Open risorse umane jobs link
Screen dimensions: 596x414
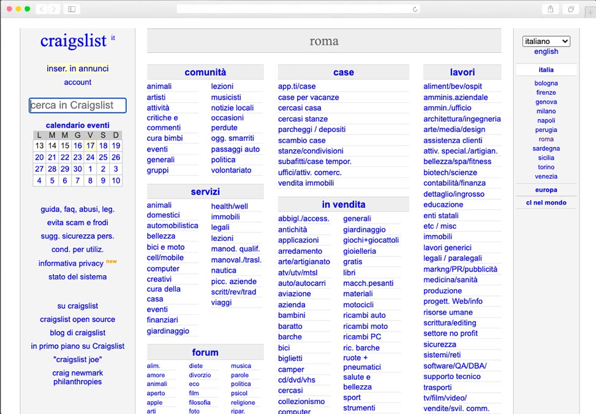448,312
